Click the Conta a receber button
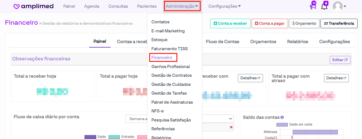 pyautogui.click(x=230, y=24)
